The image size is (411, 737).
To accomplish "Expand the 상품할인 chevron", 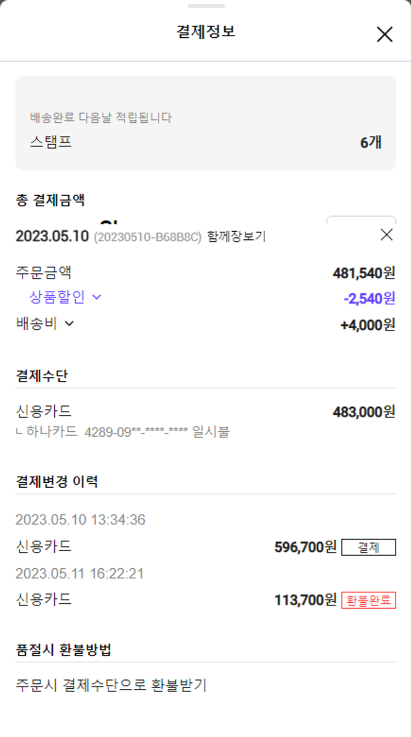I will pos(97,298).
